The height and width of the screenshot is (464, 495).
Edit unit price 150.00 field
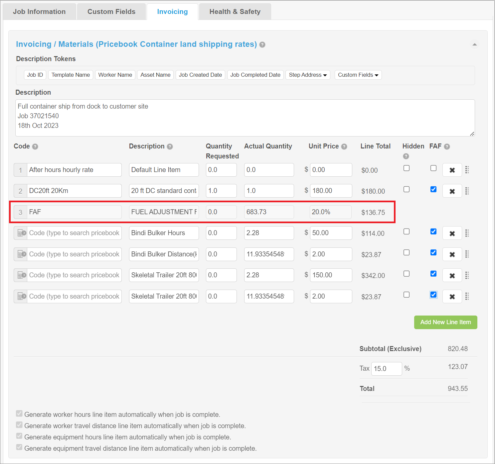331,275
